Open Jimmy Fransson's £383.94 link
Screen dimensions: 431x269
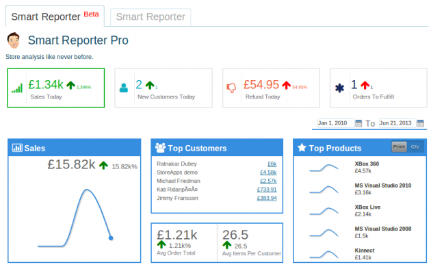pyautogui.click(x=267, y=198)
